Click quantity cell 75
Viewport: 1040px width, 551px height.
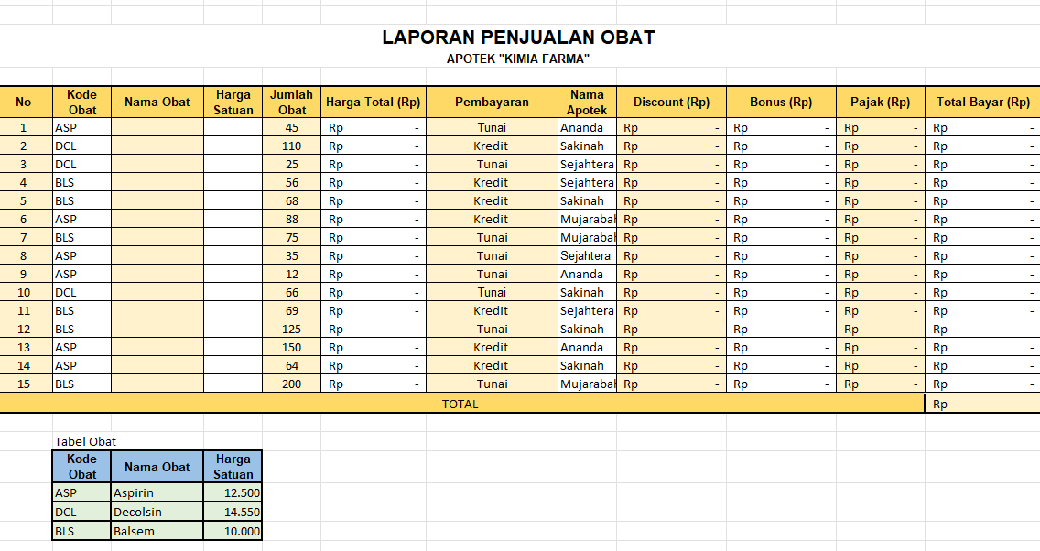(x=292, y=237)
